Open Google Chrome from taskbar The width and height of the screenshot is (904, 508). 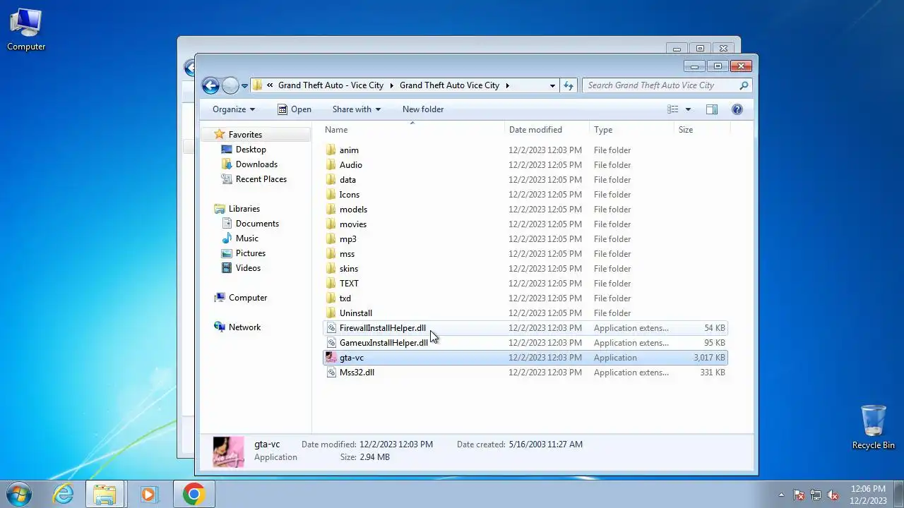(194, 494)
